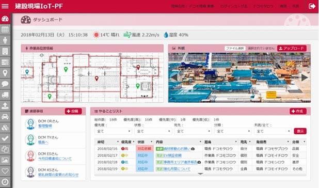Show next site photo with right arrow
This screenshot has height=188, width=319.
point(305,77)
